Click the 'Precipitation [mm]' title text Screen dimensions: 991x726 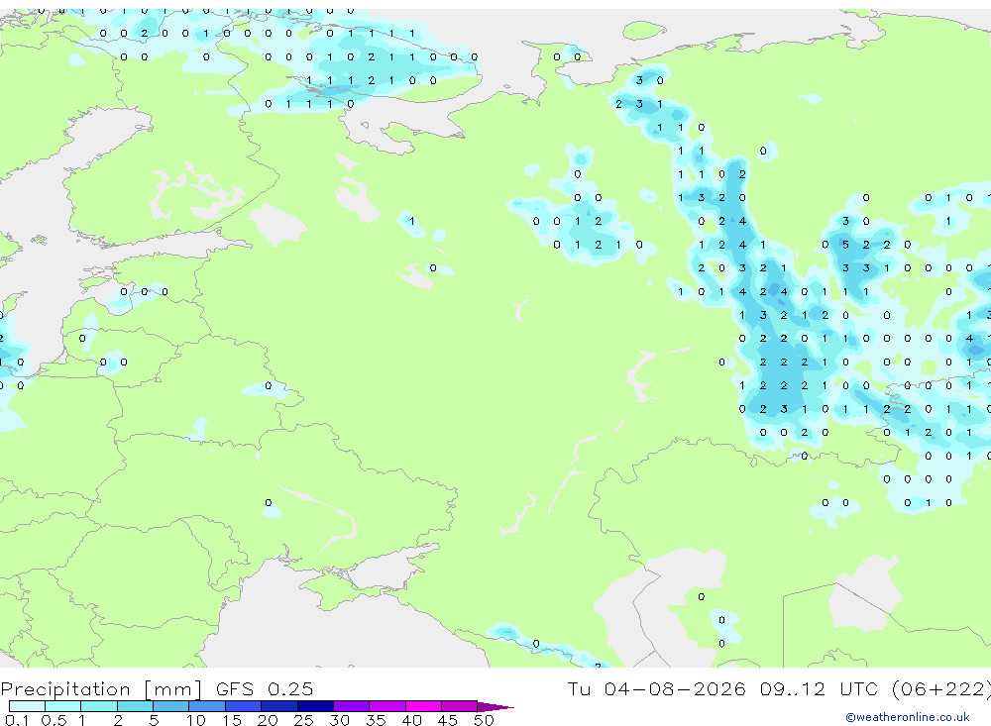point(101,689)
